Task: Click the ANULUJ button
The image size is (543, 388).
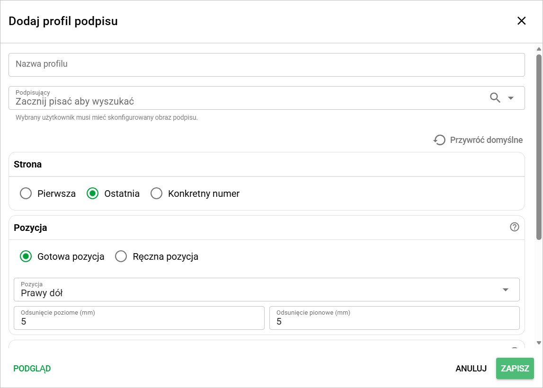Action: tap(471, 369)
